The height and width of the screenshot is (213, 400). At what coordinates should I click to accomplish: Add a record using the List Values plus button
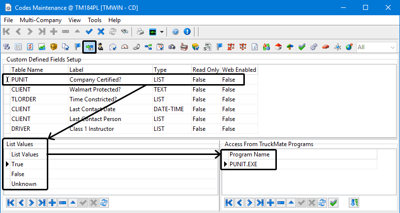[53, 203]
